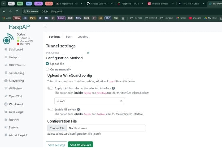Switch to Raspberry Pi OS tab

130,4
